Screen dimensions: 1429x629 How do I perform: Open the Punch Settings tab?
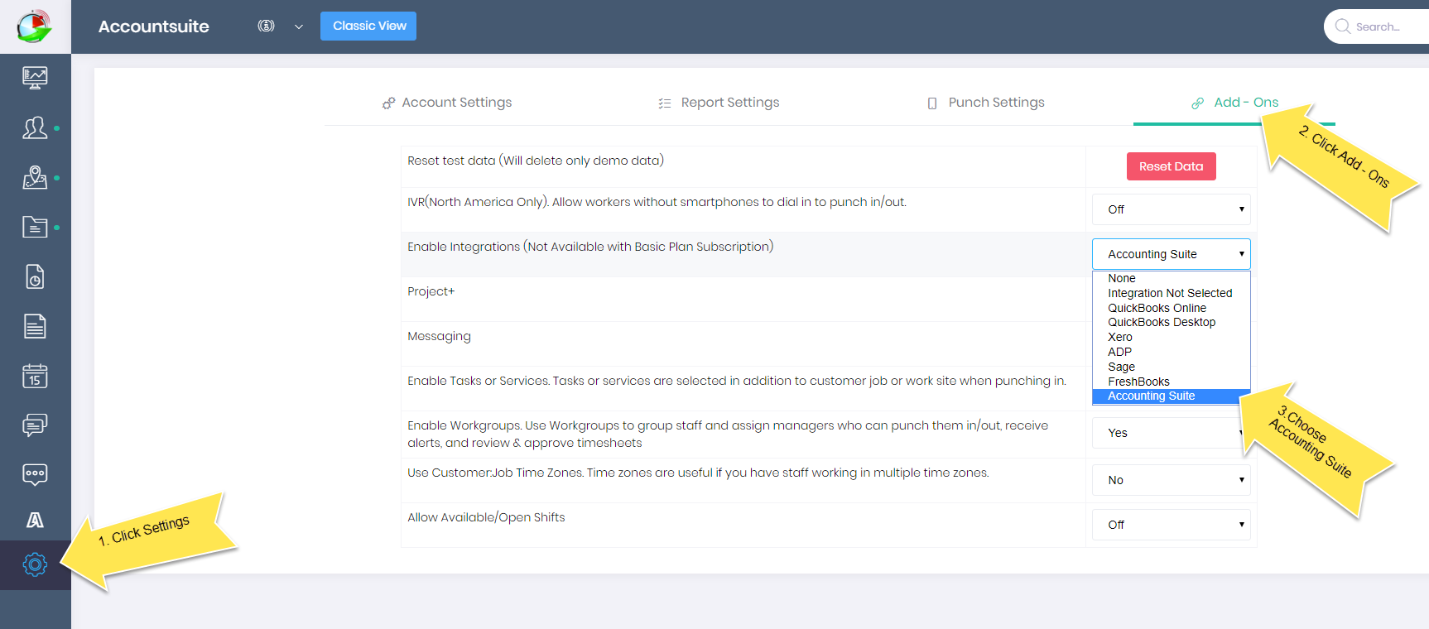coord(986,103)
